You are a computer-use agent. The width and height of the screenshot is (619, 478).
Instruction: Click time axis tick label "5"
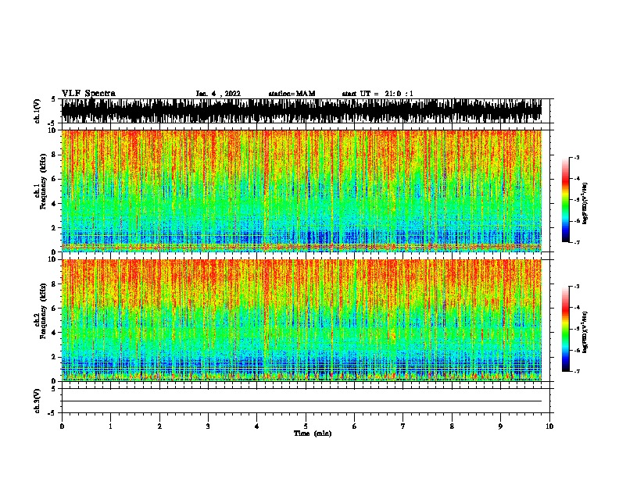pos(306,426)
